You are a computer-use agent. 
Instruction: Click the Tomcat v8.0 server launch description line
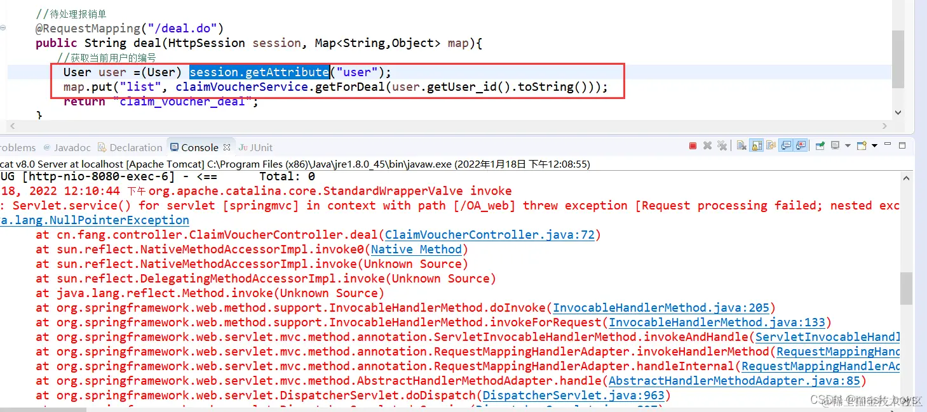pyautogui.click(x=295, y=164)
